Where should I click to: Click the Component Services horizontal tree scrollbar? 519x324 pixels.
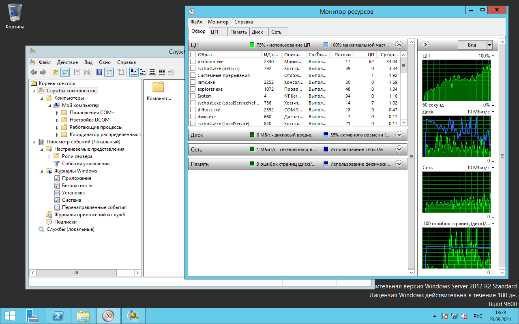(76, 273)
